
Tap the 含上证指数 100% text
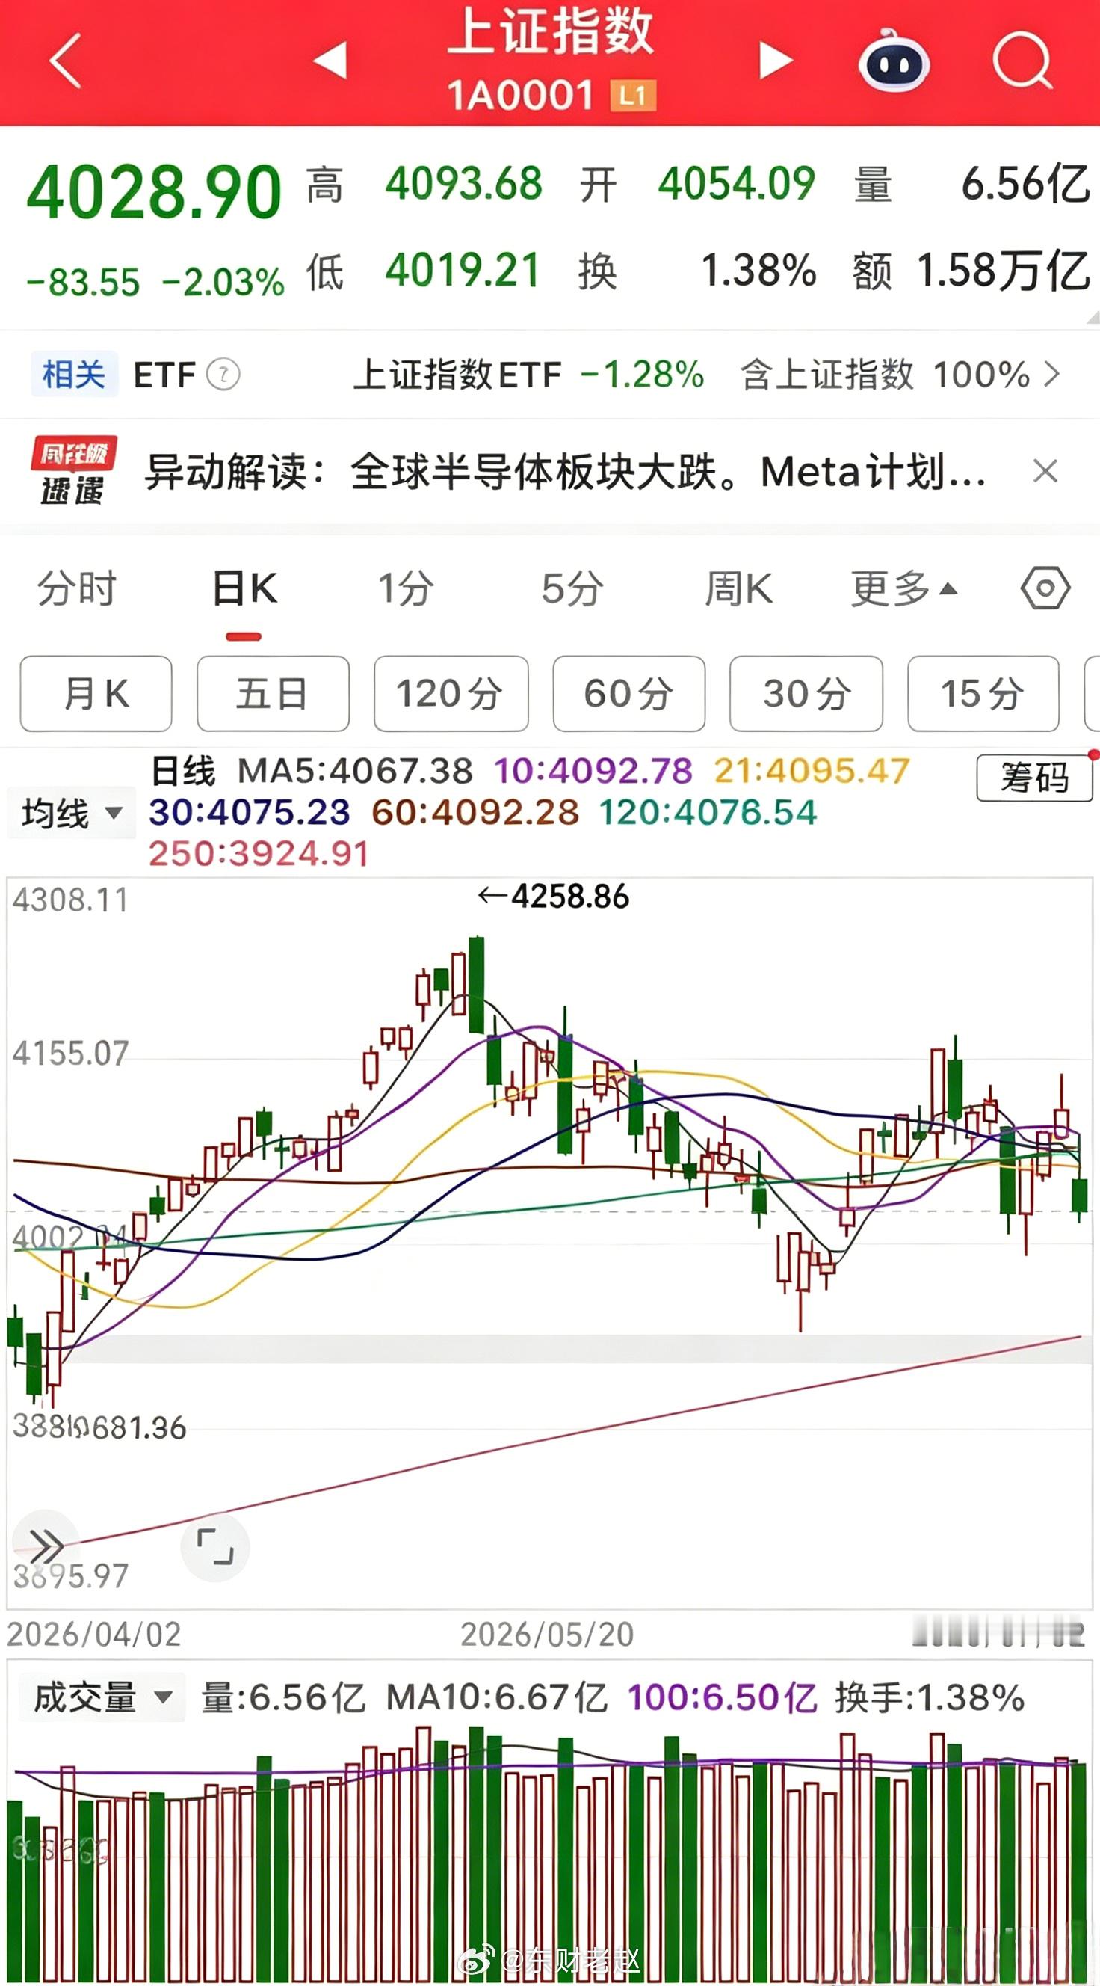(x=885, y=375)
